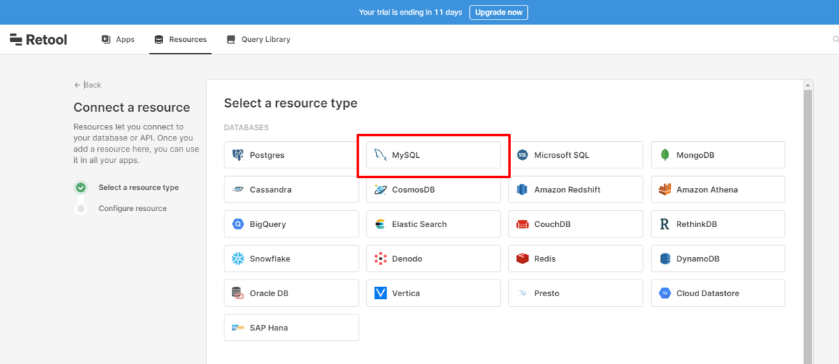Click the Denodo dots icon
839x364 pixels.
point(380,259)
